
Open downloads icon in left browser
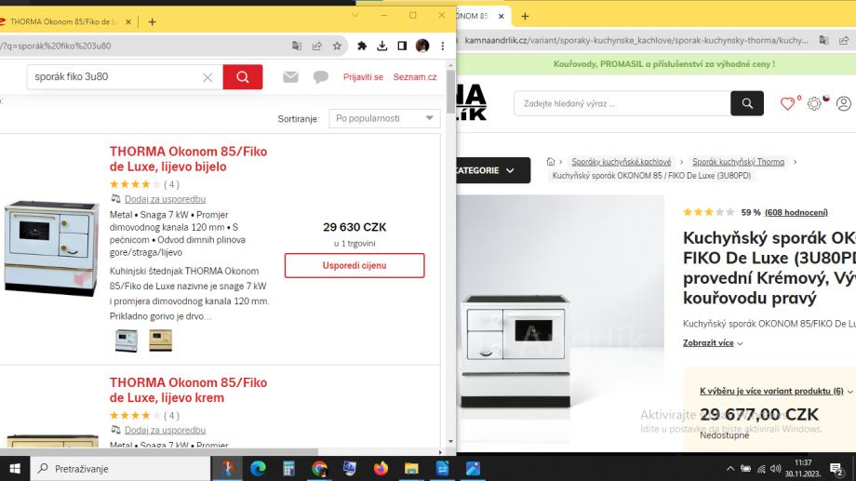coord(382,46)
